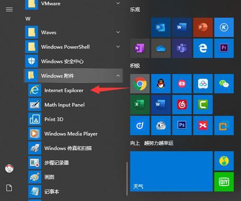
Task: Launch the NetEase Cloud Music tile
Action: (182, 105)
